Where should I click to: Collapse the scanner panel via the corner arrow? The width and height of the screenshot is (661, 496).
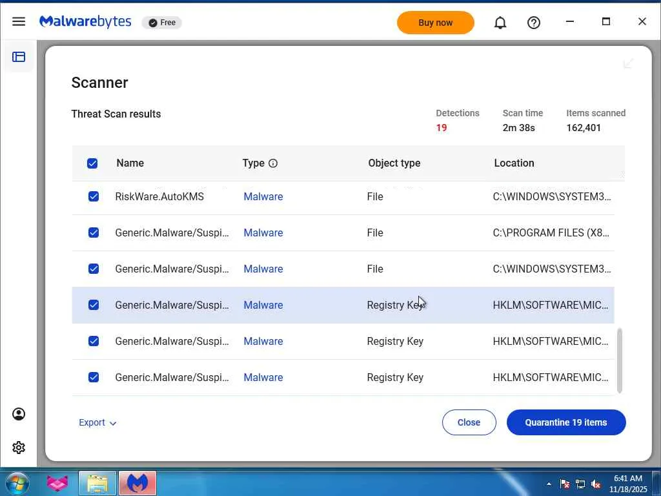pos(628,63)
